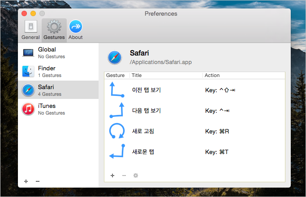Minimize the Preferences window
The image size is (306, 197).
coord(33,13)
